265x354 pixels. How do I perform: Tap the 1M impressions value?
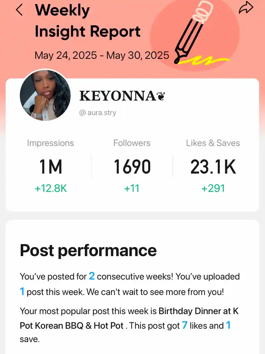pyautogui.click(x=51, y=167)
